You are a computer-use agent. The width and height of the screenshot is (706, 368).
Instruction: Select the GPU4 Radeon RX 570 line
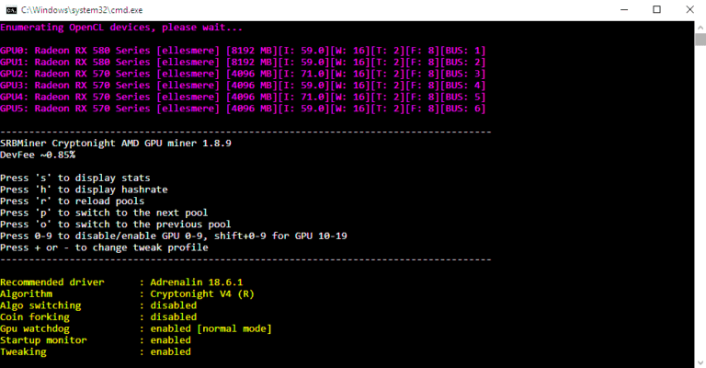coord(243,97)
